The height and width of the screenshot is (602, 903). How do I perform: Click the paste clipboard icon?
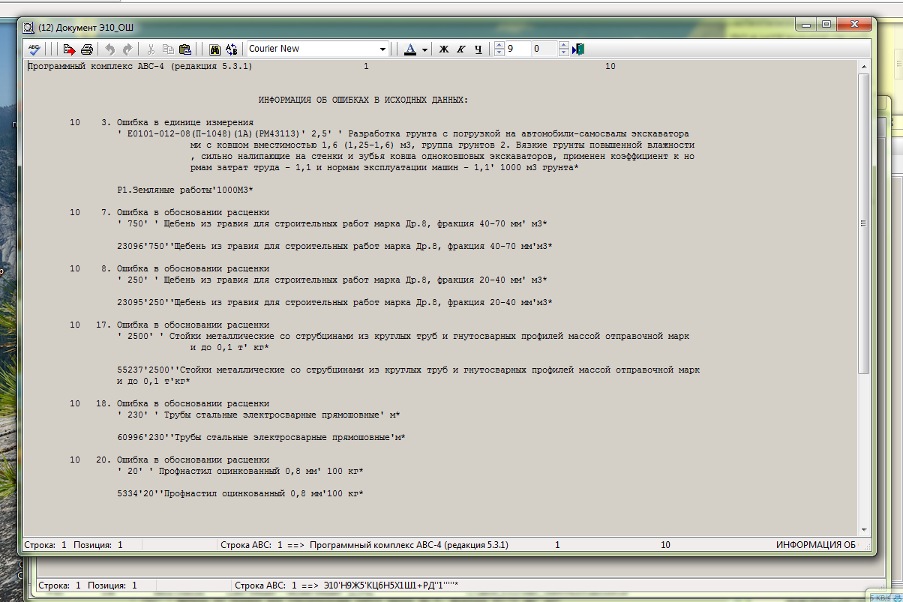pos(185,49)
